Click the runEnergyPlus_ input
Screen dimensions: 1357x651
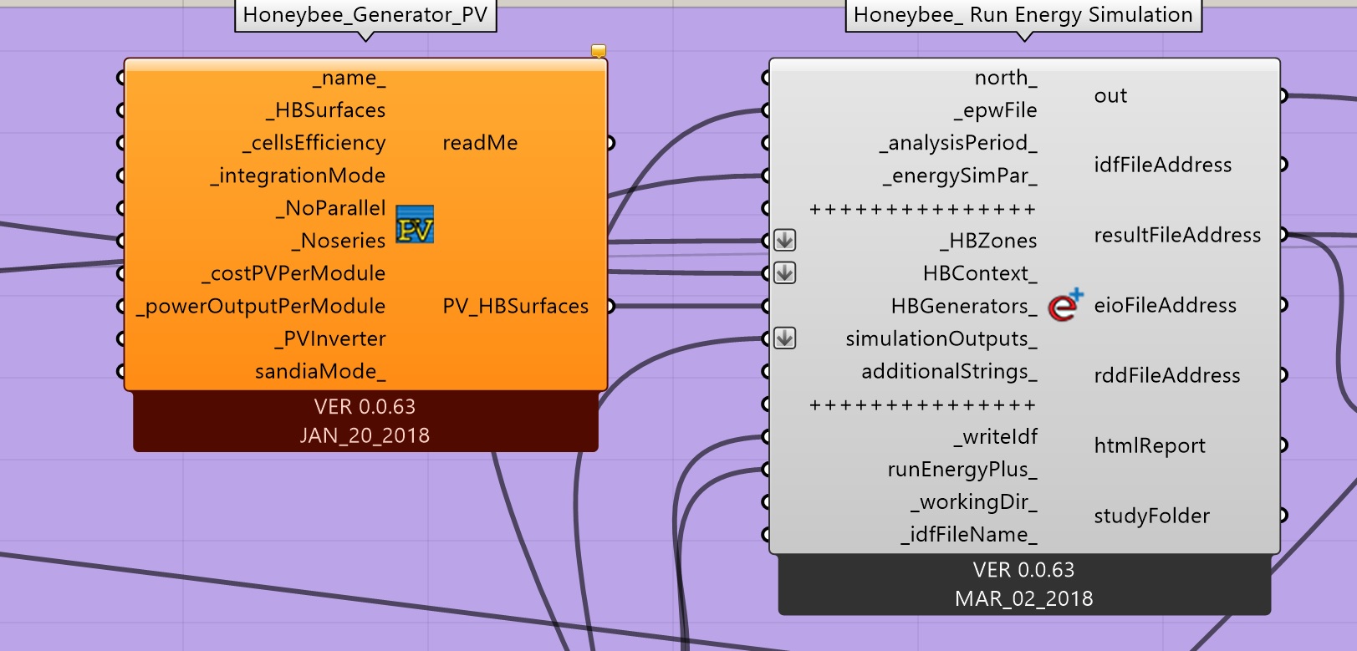tap(962, 469)
